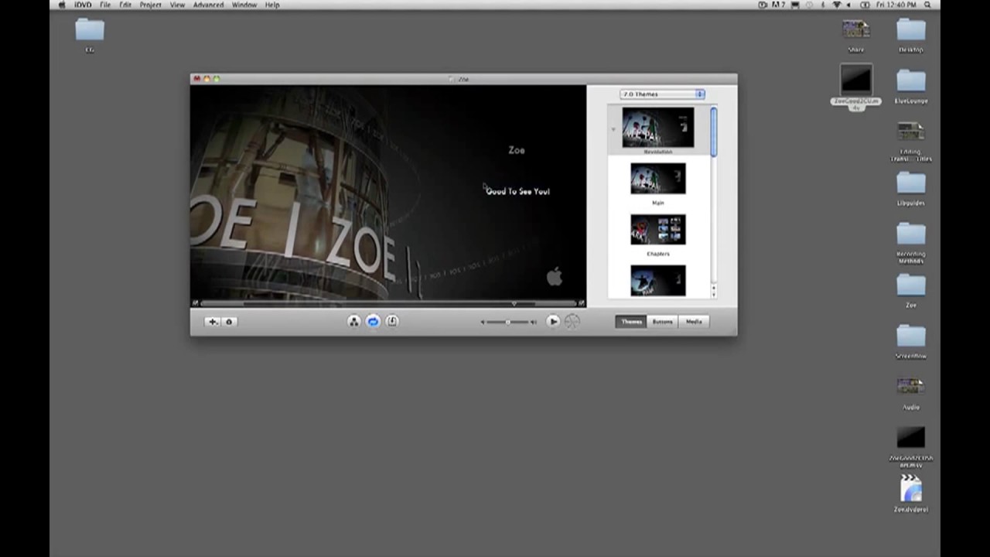Select the Libguides folder icon

[911, 183]
